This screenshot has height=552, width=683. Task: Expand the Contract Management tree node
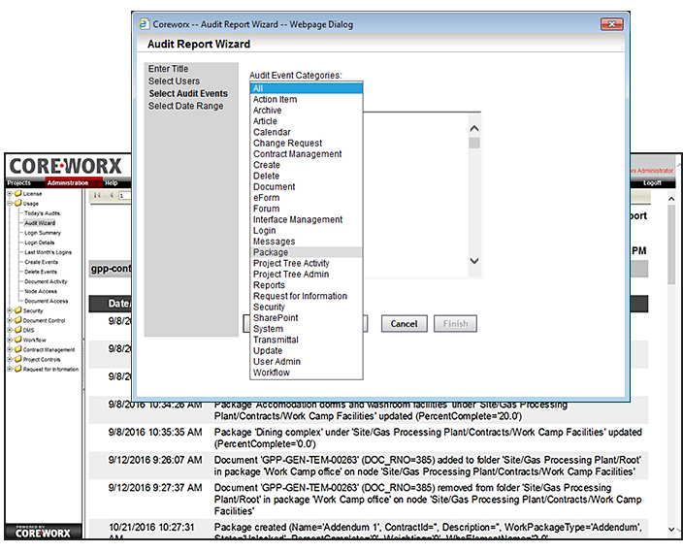pos(9,350)
